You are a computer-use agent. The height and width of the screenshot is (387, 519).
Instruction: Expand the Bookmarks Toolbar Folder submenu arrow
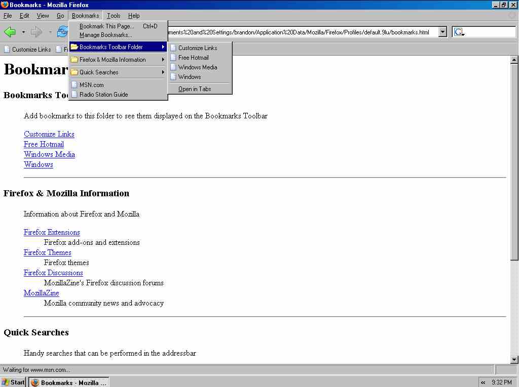click(x=163, y=47)
